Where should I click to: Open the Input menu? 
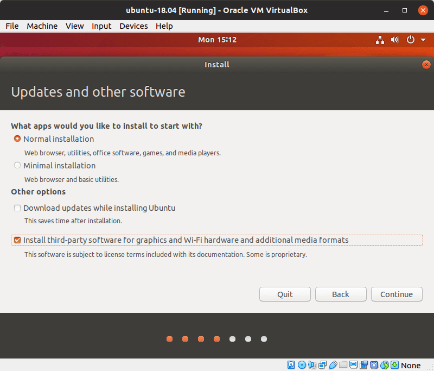[101, 26]
